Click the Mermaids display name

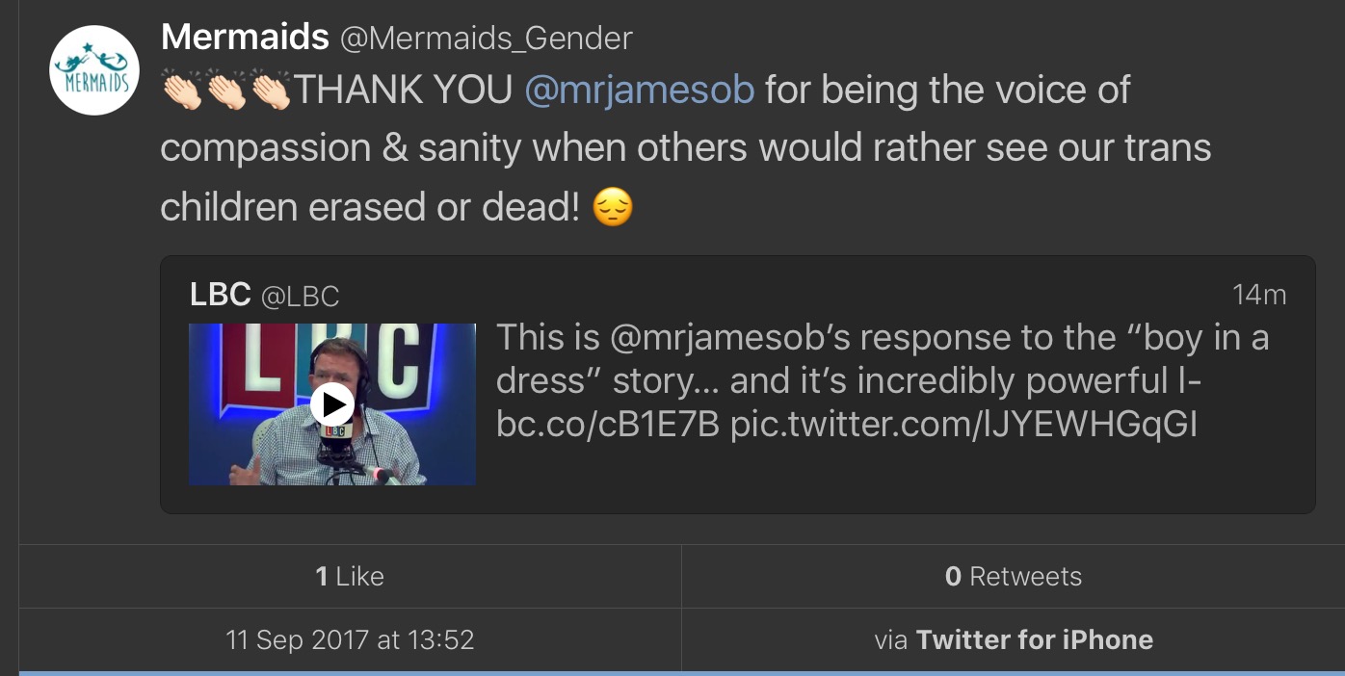click(x=245, y=37)
